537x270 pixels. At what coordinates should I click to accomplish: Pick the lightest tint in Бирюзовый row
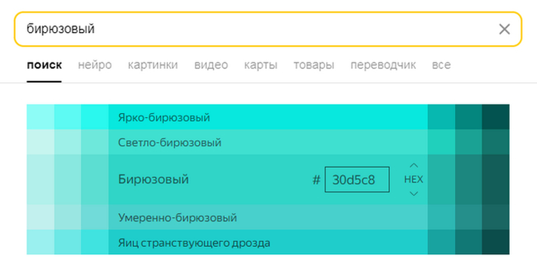point(40,180)
